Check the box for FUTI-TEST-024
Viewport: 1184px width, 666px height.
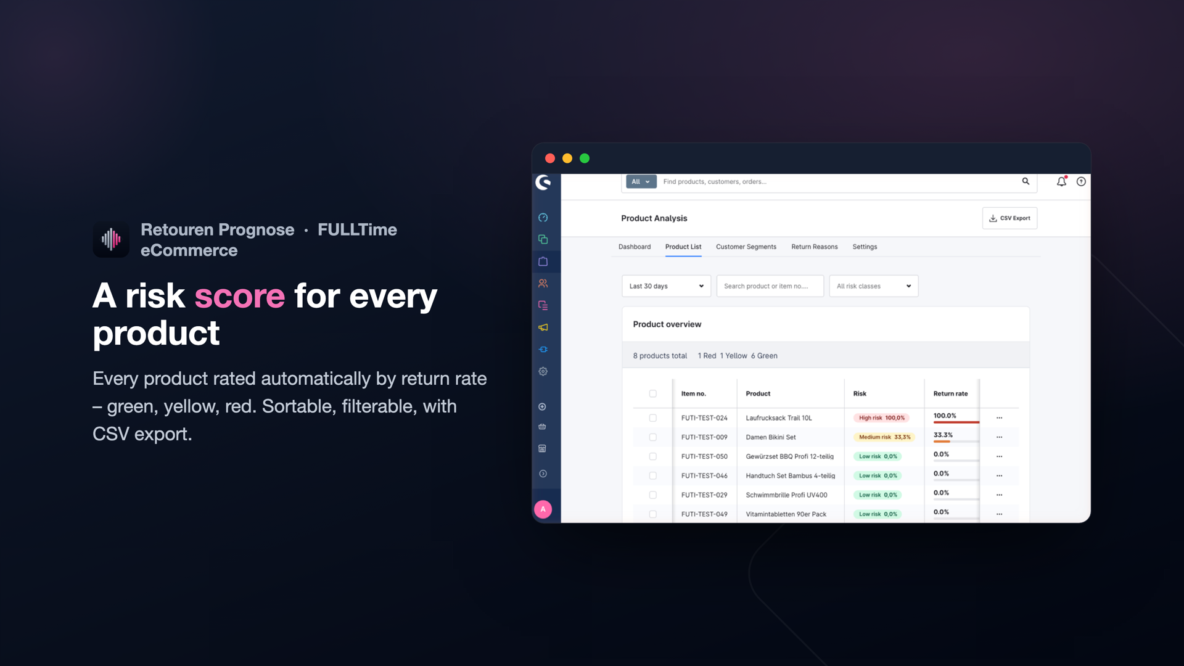click(652, 418)
